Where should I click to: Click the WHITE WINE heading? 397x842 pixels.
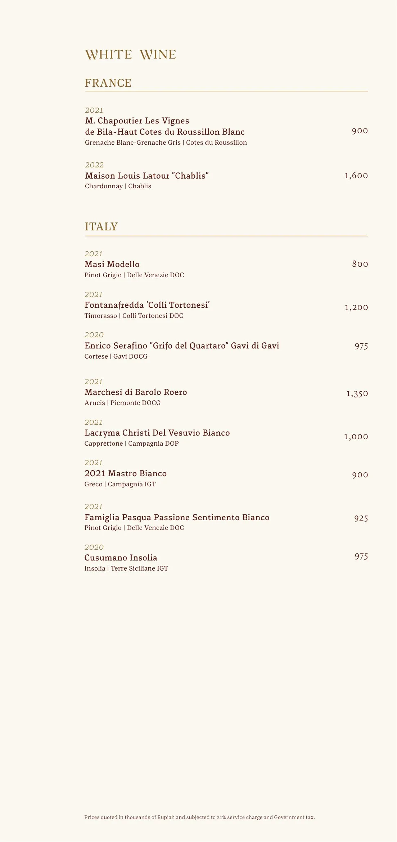coord(131,55)
